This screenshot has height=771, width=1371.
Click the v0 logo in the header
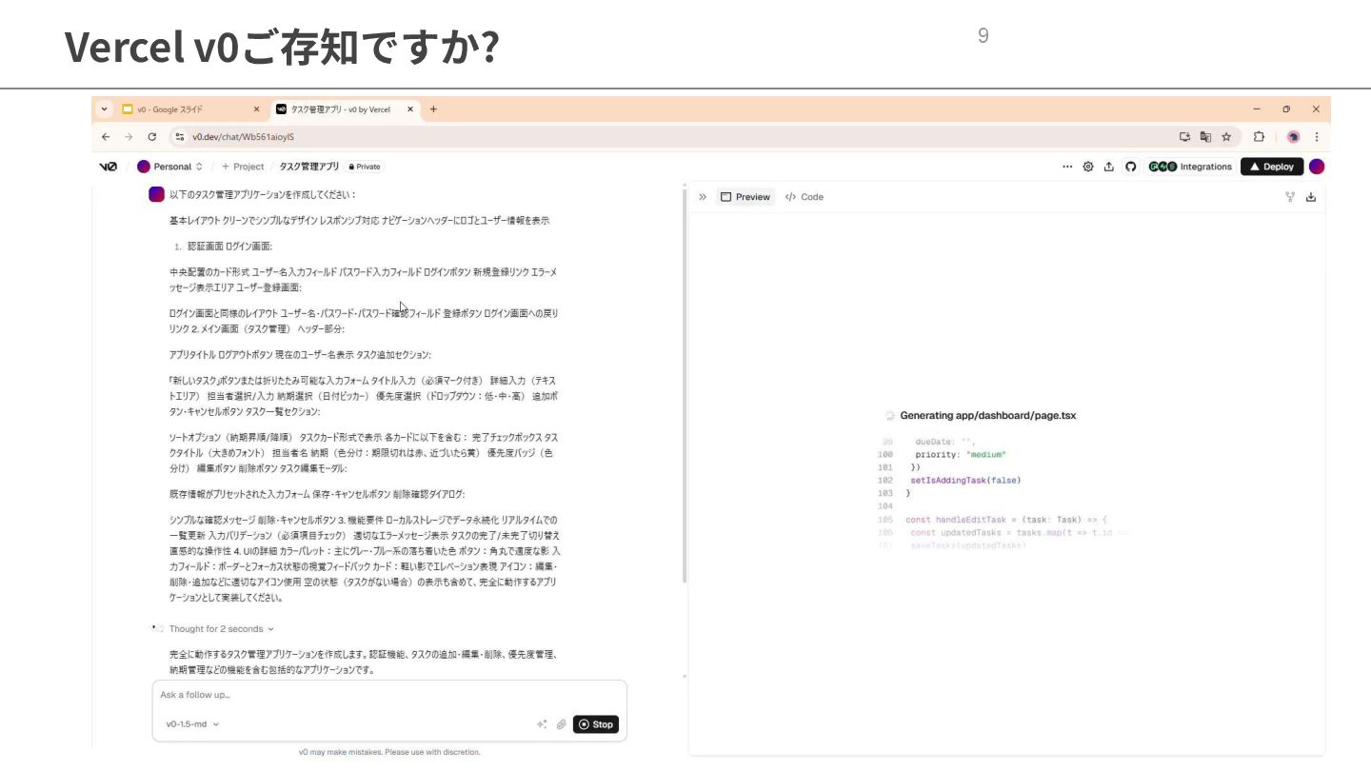(x=108, y=167)
